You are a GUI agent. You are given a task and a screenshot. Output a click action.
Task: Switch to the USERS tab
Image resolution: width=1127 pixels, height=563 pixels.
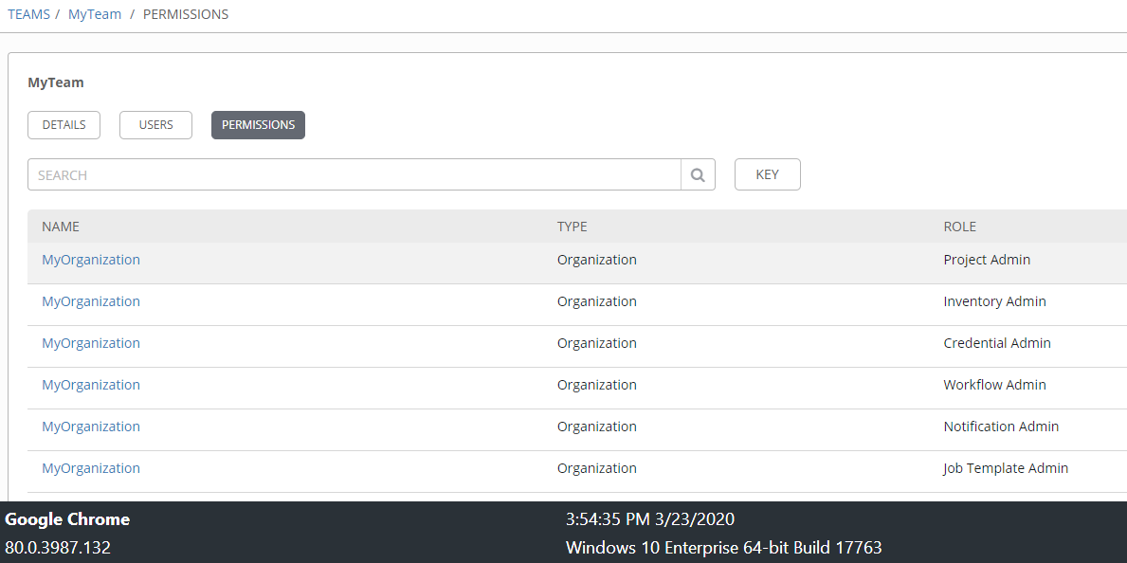[156, 125]
